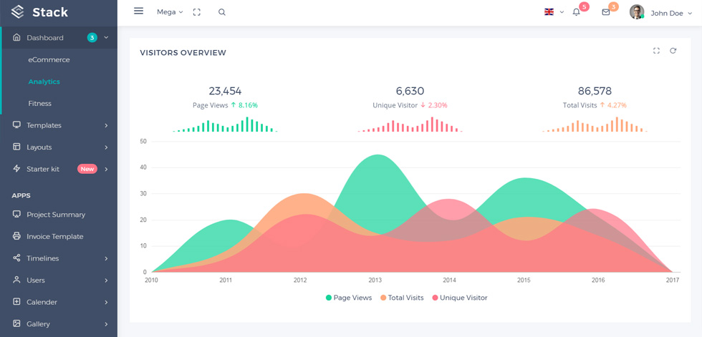Screen dimensions: 702x337
Task: Expand the Starter kit submenu chevron
Action: (x=106, y=169)
